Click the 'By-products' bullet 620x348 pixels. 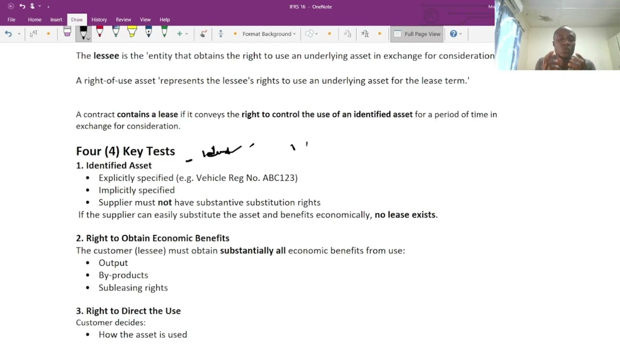[124, 275]
